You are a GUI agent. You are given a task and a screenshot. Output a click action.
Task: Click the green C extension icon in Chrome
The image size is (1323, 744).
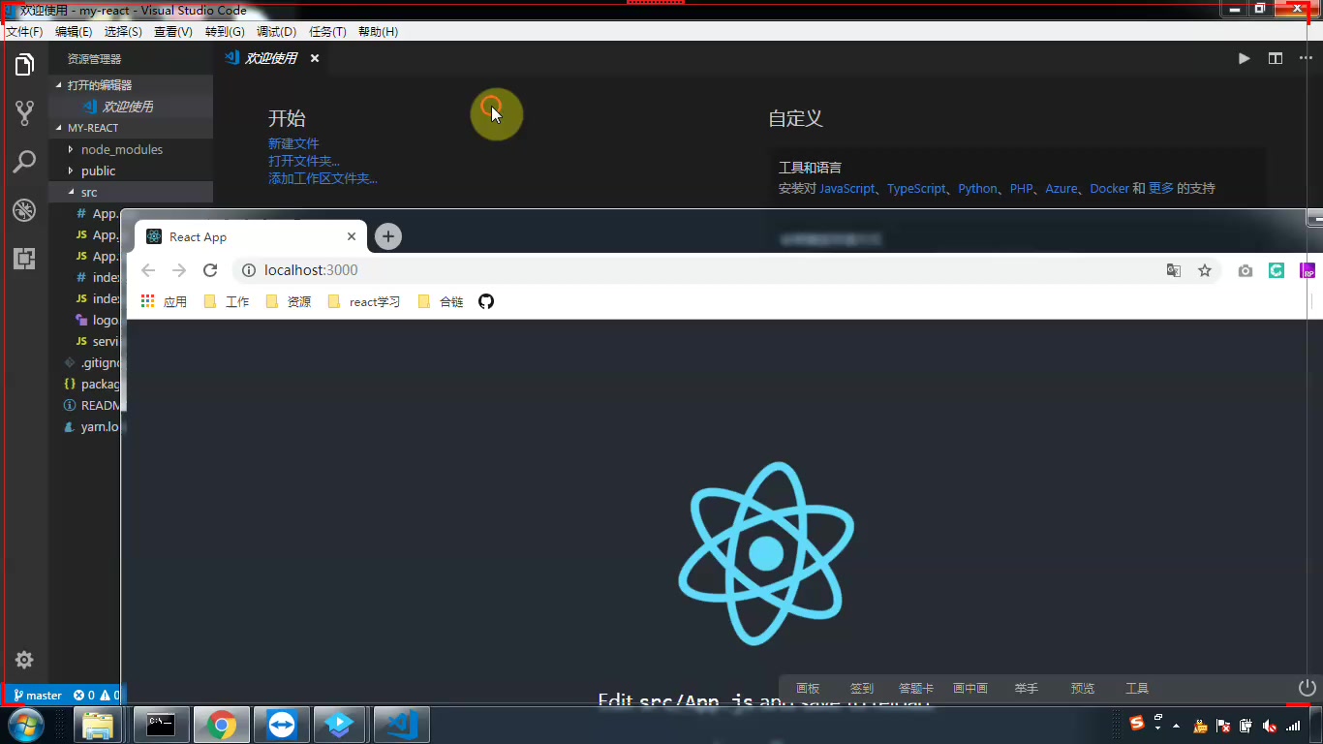[1277, 270]
